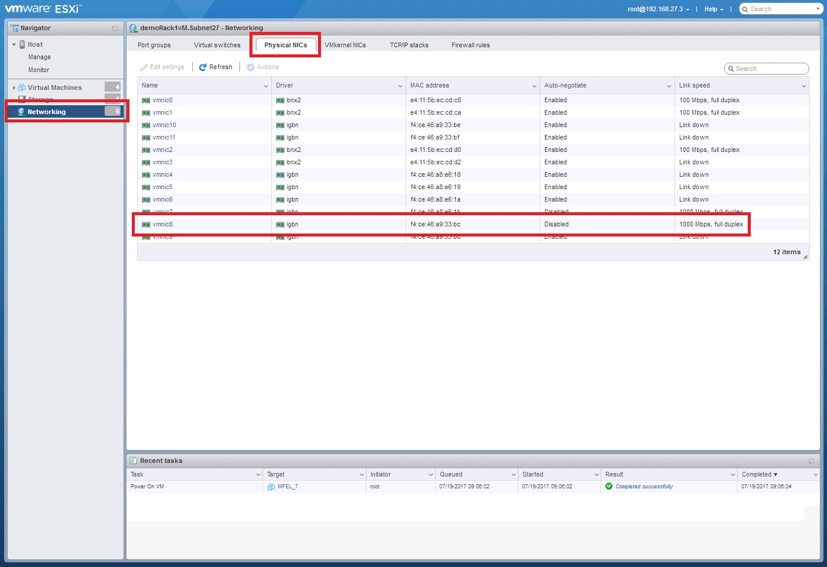
Task: Click the NIC icon beside vmnic0
Action: pyautogui.click(x=146, y=101)
